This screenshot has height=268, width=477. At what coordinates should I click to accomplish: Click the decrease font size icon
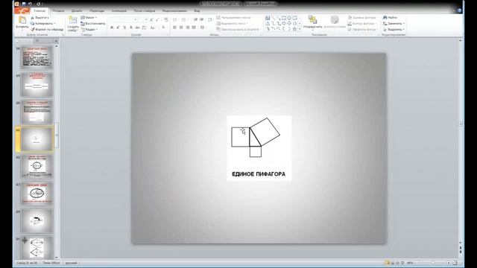[x=157, y=20]
